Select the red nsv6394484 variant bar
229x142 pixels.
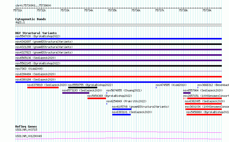[x=118, y=77]
